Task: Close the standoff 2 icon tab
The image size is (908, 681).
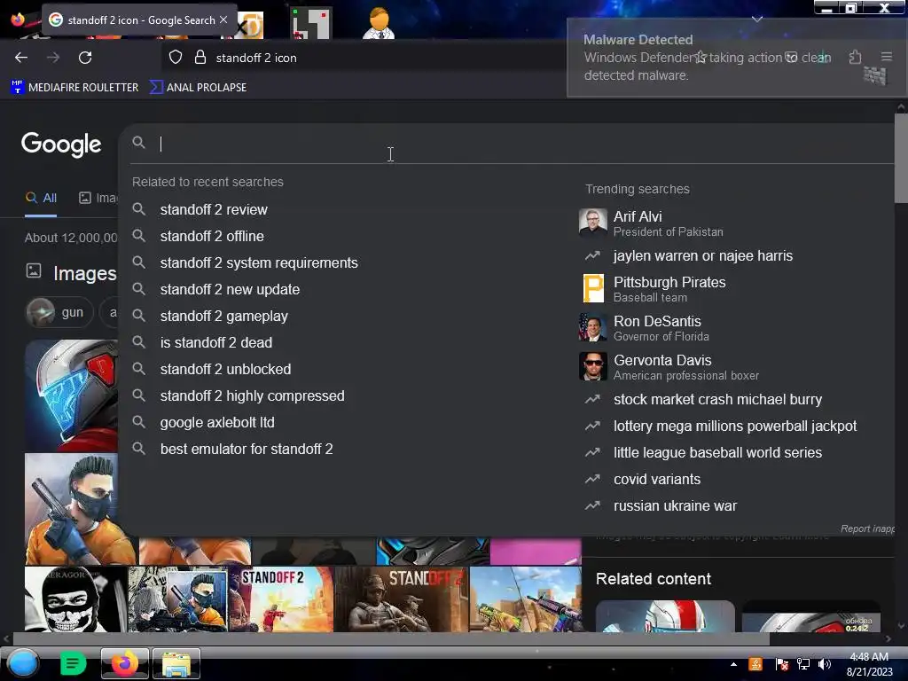Action: 223,20
